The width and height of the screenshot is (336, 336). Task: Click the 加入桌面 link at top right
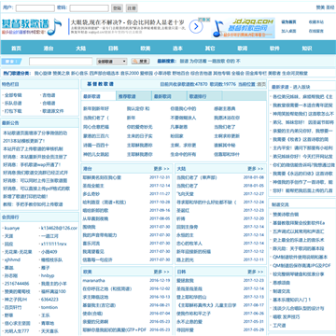pos(288,31)
